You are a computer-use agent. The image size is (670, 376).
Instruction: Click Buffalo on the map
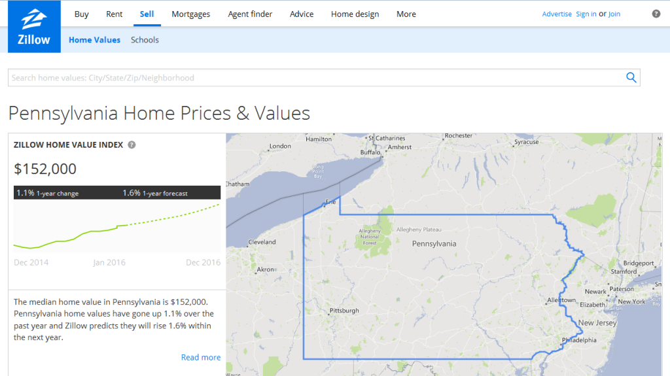click(x=370, y=152)
